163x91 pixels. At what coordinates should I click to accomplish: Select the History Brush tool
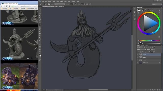click(40, 29)
